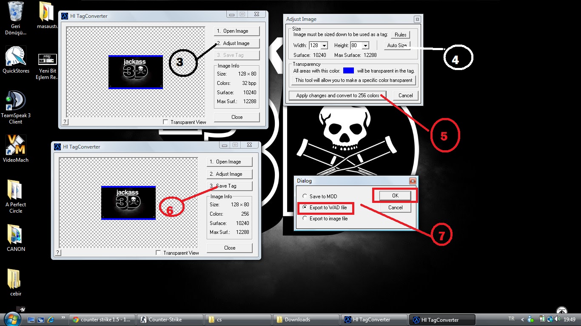Switch to Counter-Strike taskbar button

click(170, 320)
